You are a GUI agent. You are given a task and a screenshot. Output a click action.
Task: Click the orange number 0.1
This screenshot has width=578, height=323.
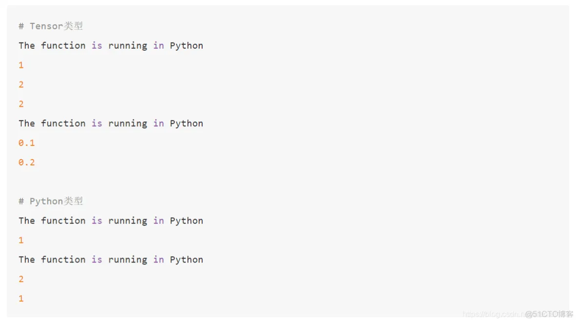[26, 143]
